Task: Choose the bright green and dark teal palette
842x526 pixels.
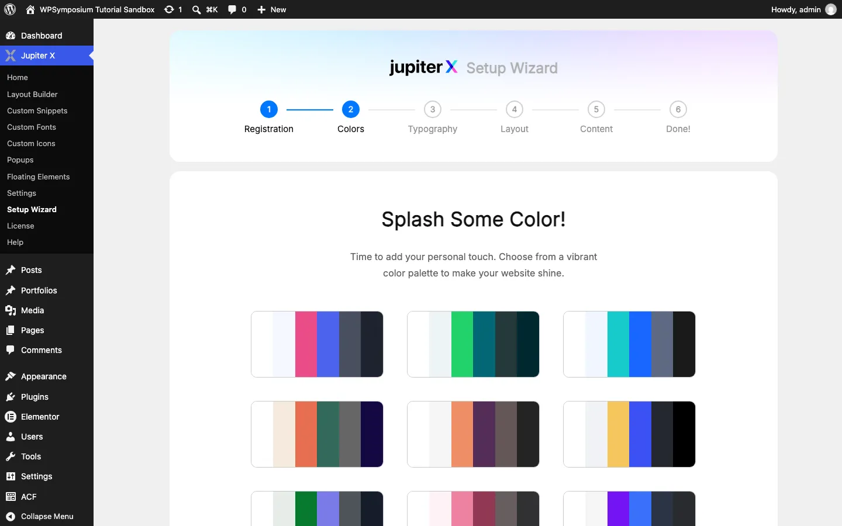Action: [473, 344]
